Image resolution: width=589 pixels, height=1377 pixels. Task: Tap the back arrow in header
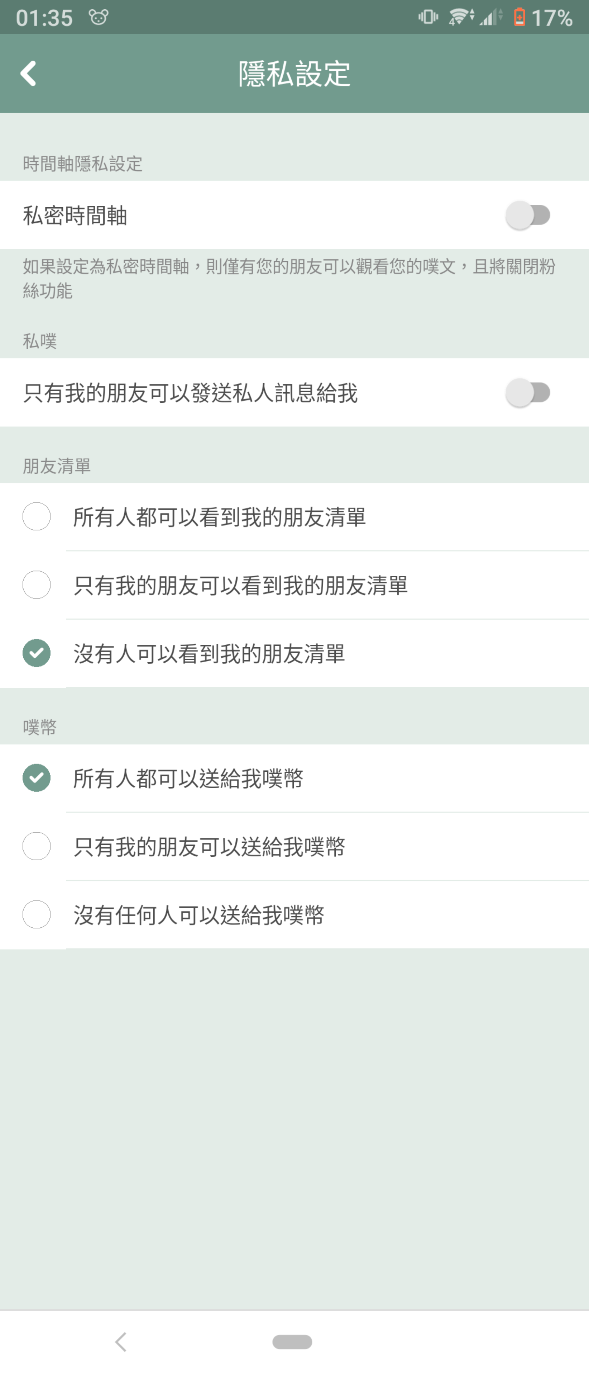(28, 73)
